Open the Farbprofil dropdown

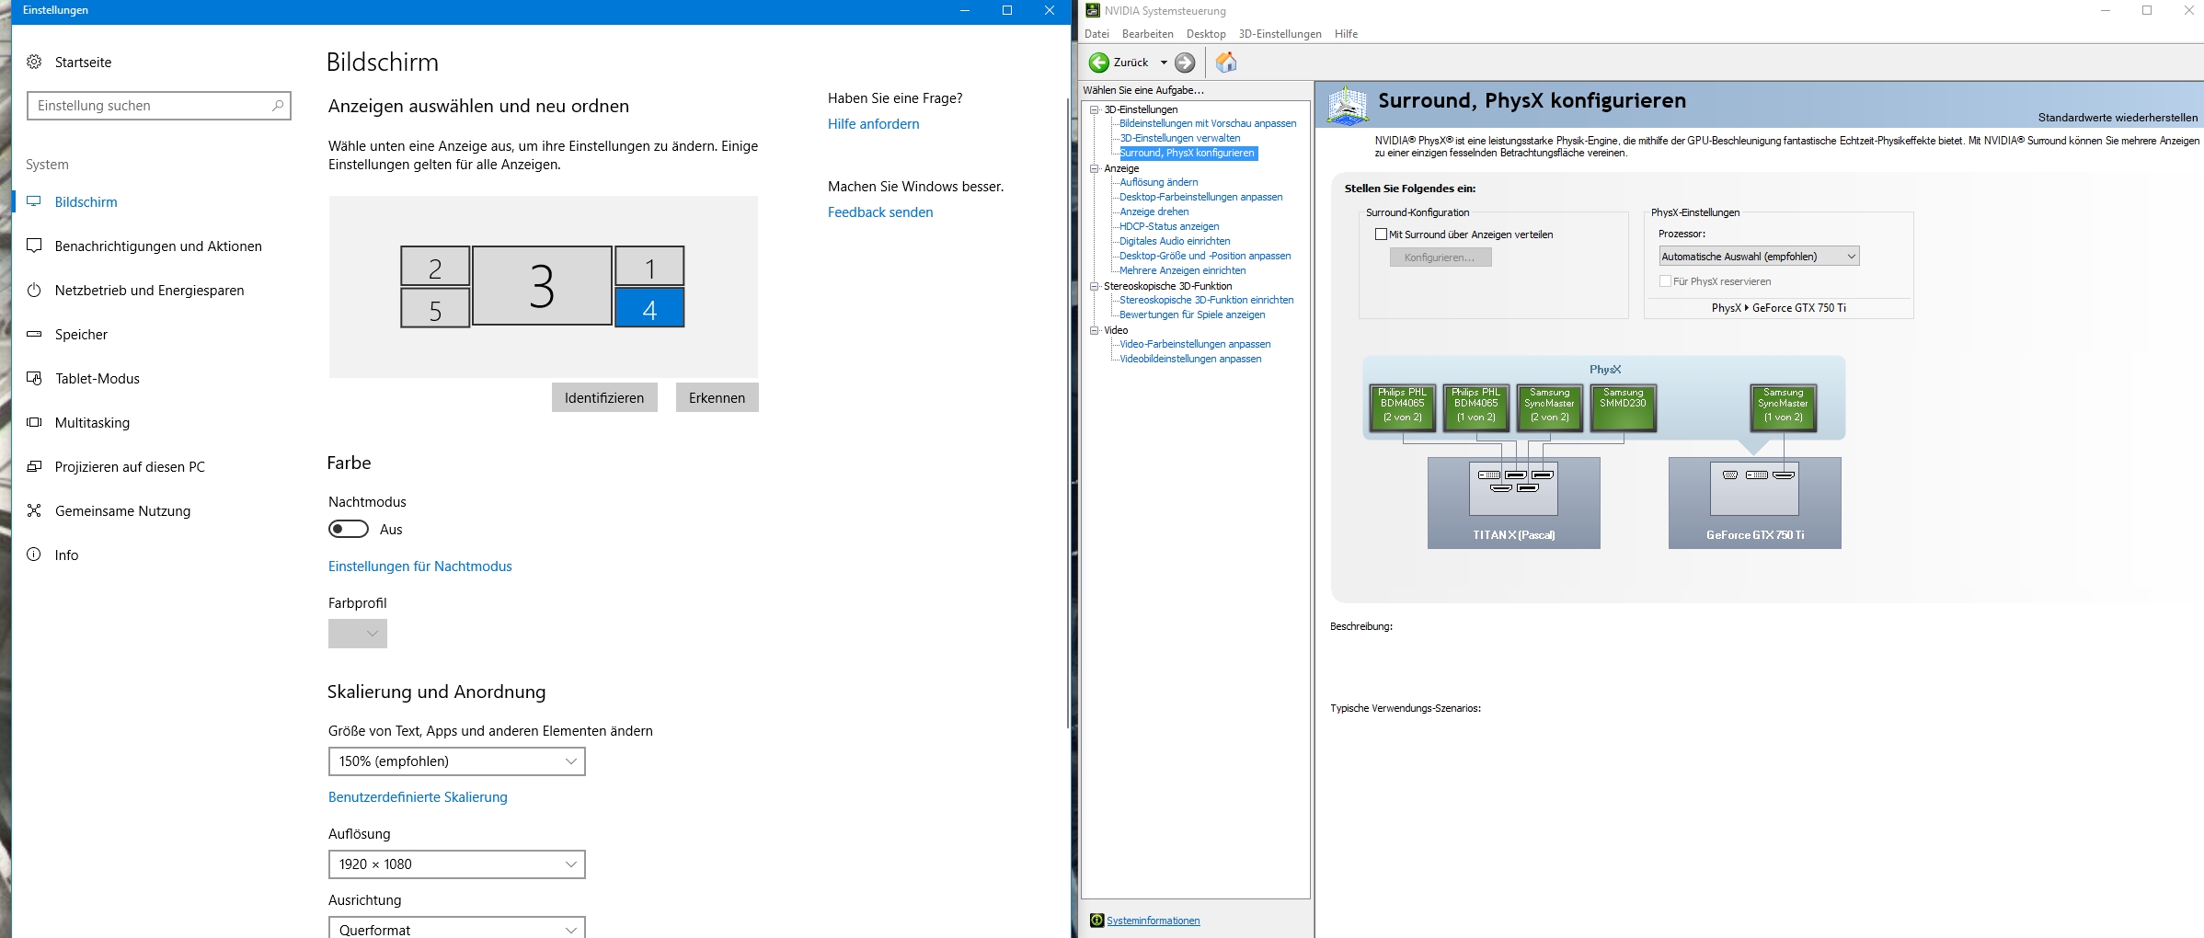[358, 634]
